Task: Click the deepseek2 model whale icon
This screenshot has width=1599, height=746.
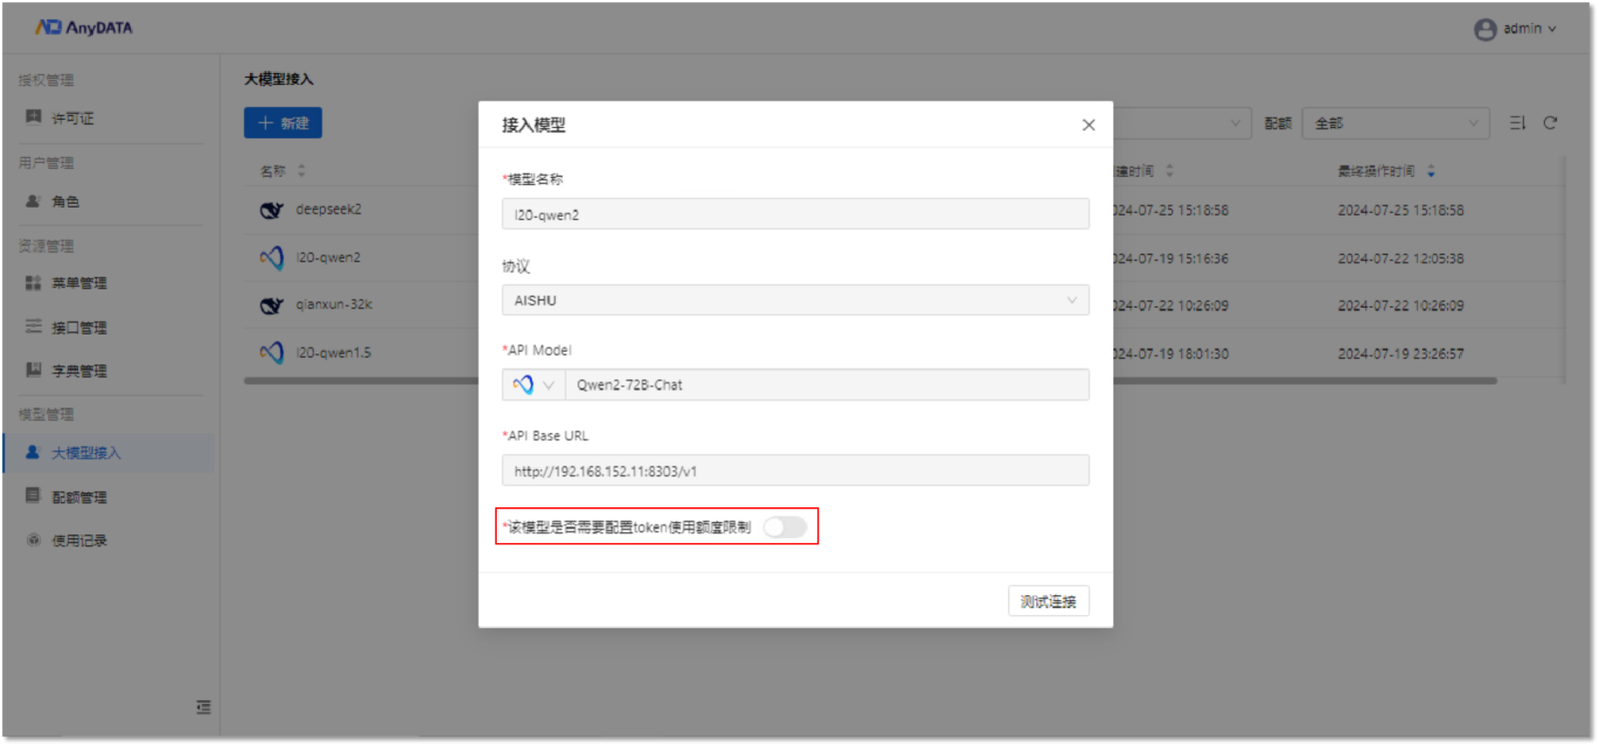Action: point(271,210)
